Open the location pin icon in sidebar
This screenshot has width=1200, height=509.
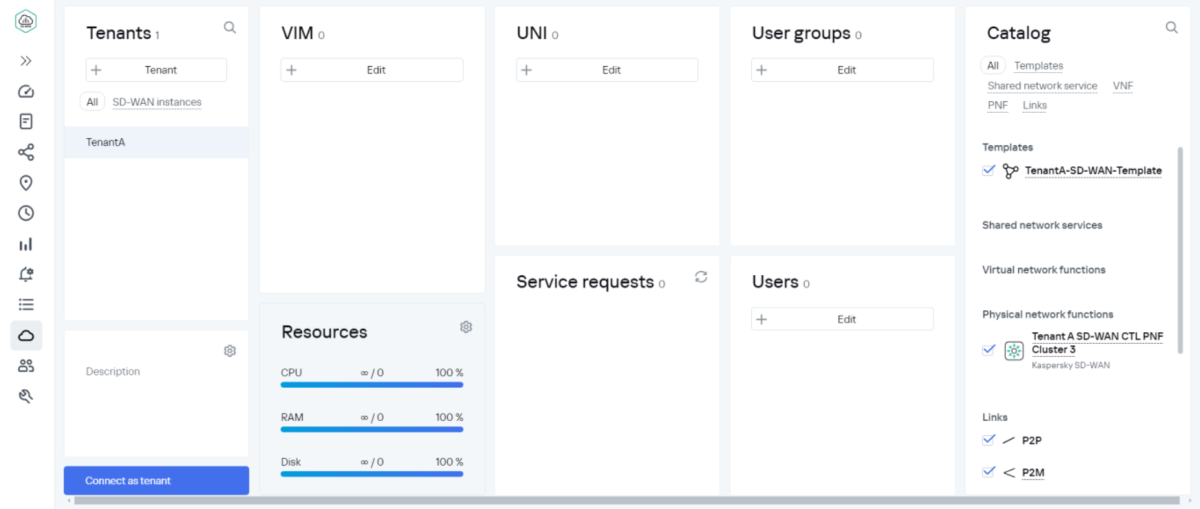tap(26, 183)
